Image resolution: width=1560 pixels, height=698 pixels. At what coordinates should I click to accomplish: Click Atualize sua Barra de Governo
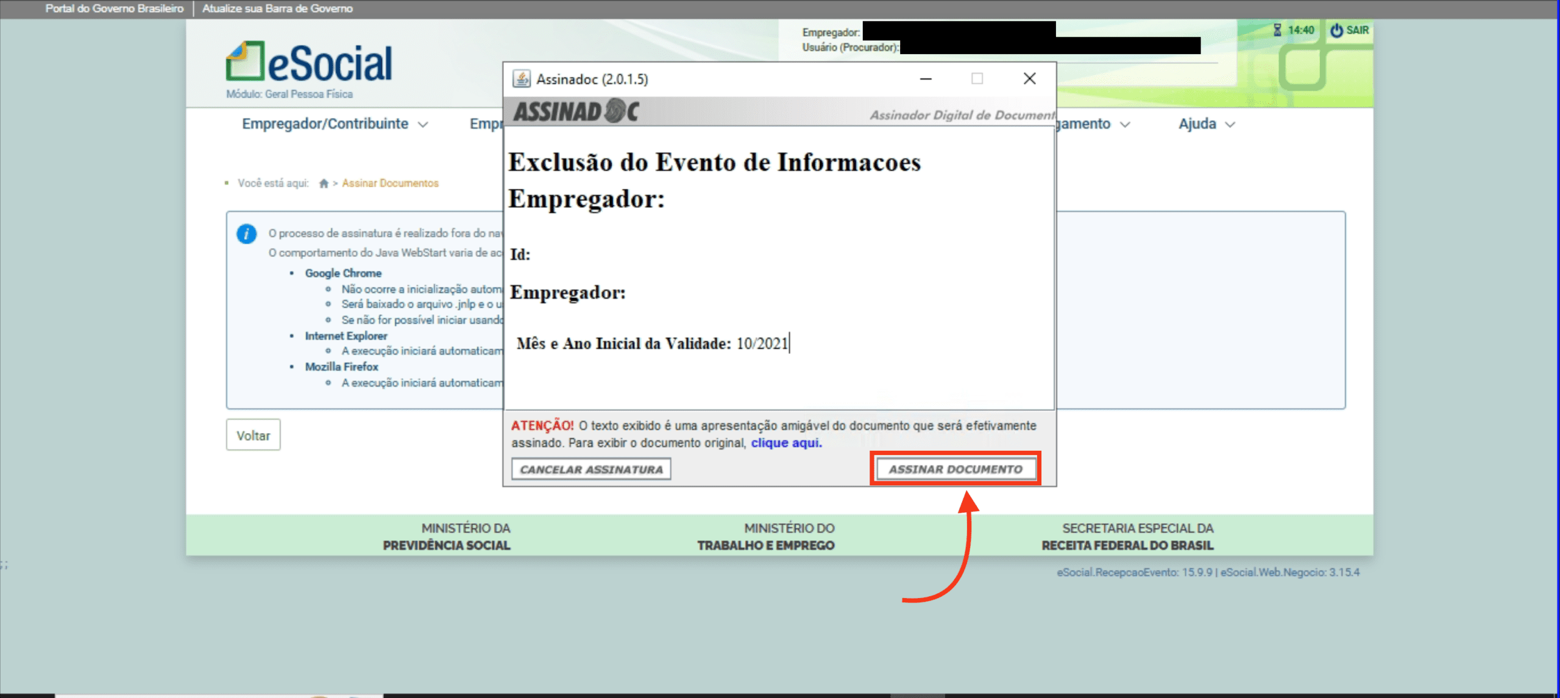click(277, 9)
